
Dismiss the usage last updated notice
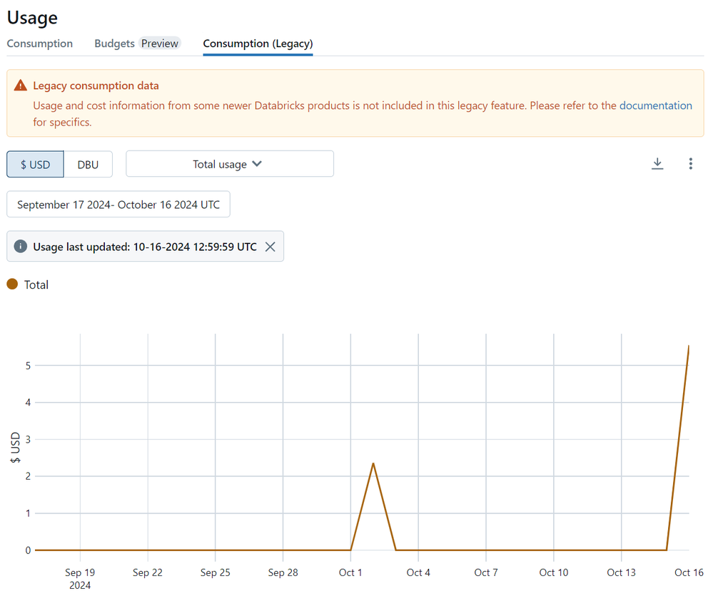click(x=270, y=247)
